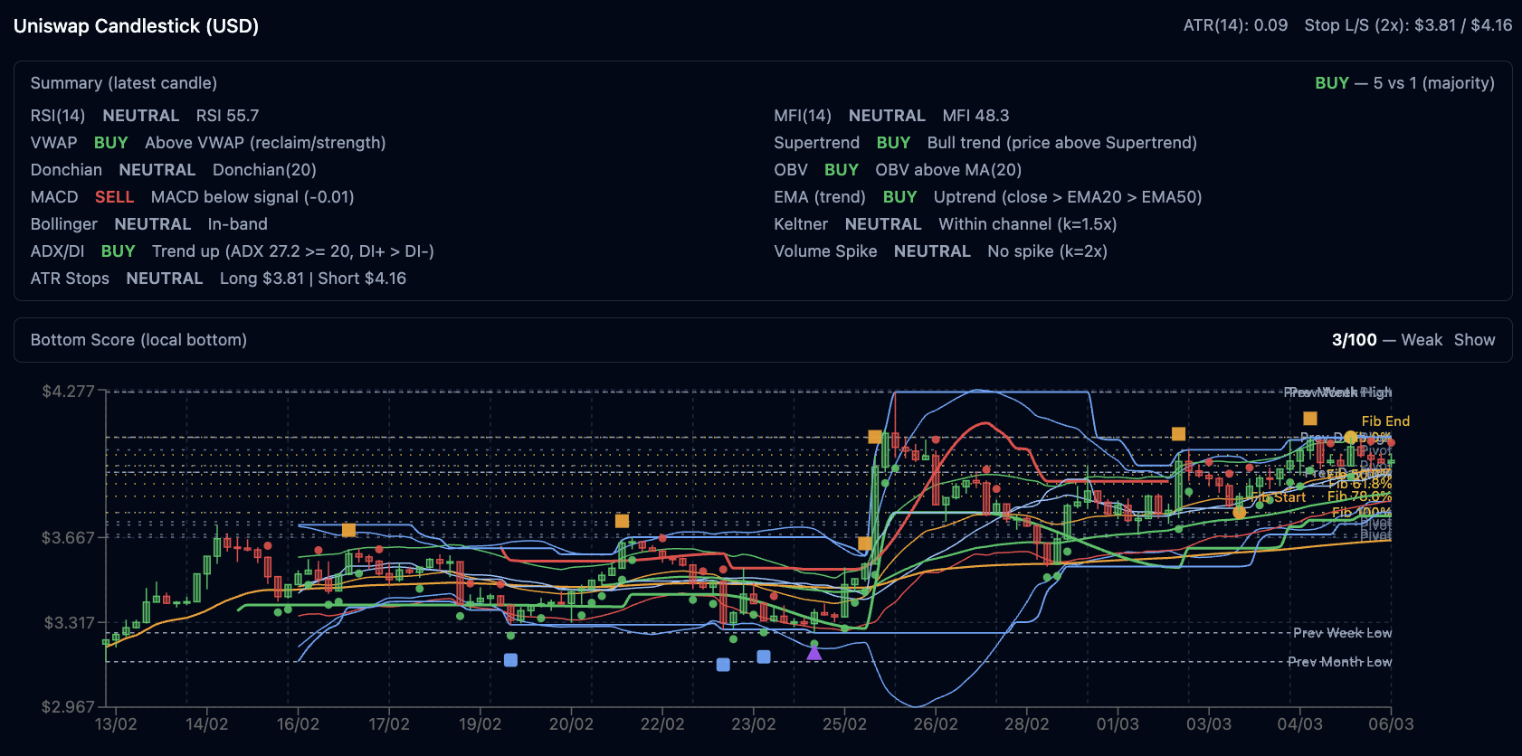Click the BUY 5 vs 1 majority label
1522x756 pixels.
pyautogui.click(x=1403, y=83)
